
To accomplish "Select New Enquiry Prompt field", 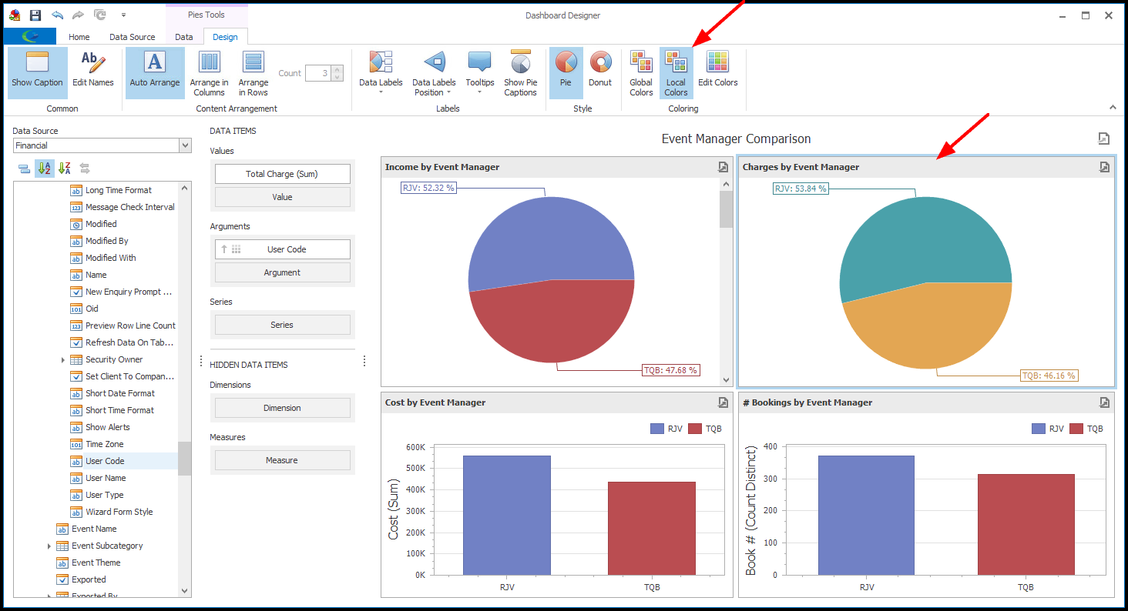I will coord(128,292).
